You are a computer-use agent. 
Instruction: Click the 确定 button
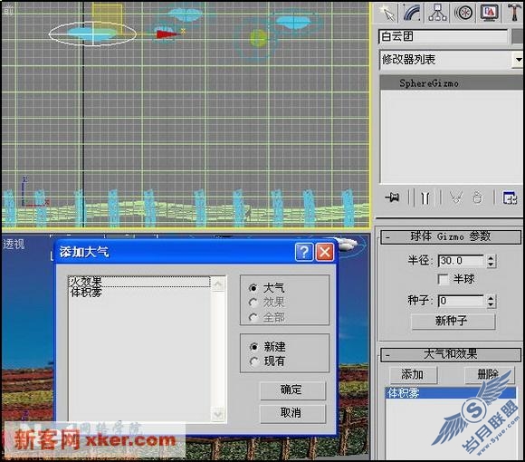(x=292, y=390)
